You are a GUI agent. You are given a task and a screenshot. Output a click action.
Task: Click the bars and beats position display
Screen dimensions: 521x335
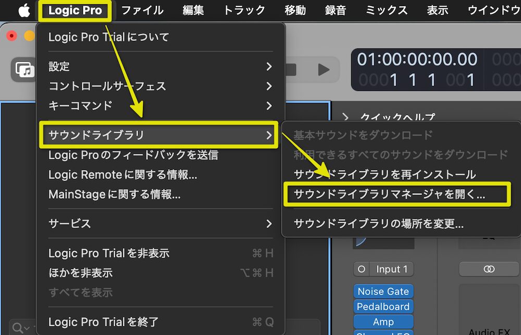417,80
